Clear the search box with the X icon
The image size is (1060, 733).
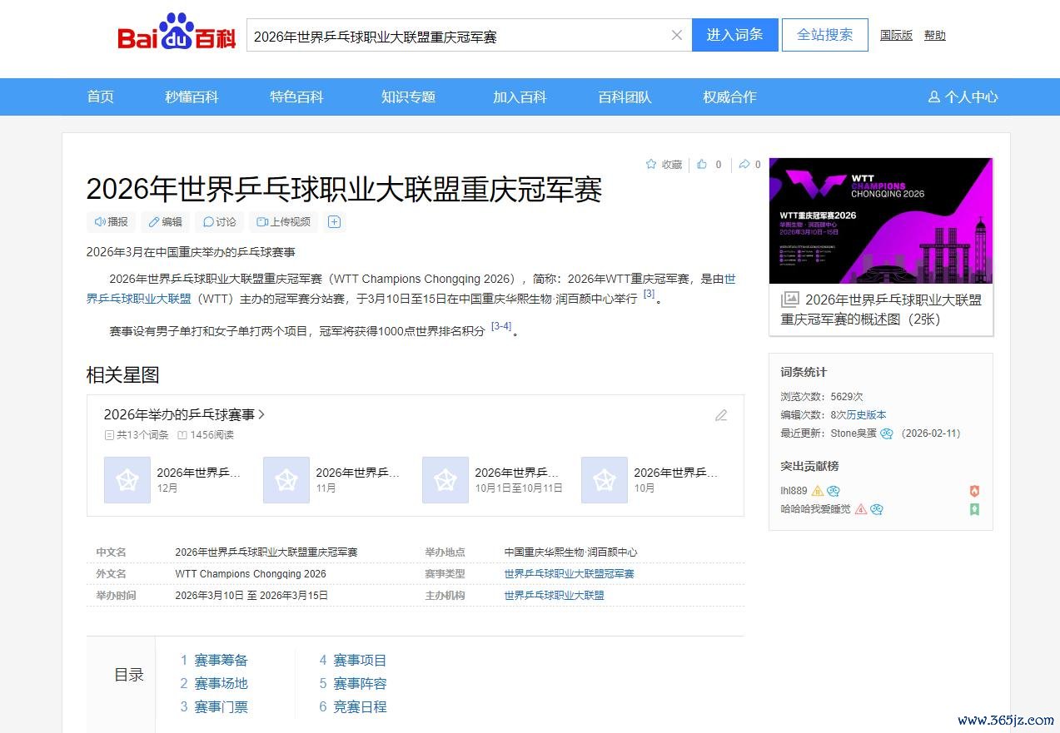click(676, 35)
